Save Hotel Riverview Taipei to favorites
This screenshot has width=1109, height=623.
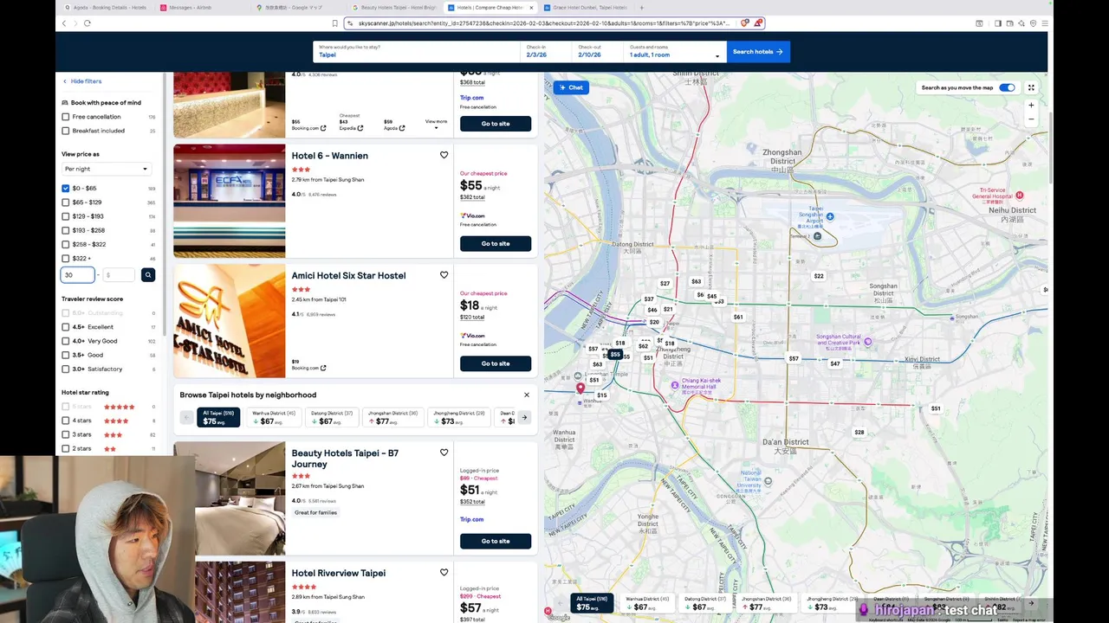[x=444, y=572]
